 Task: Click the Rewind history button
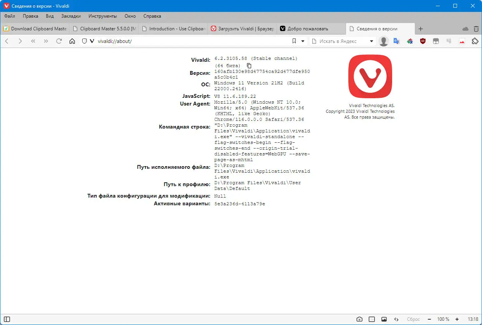click(33, 41)
